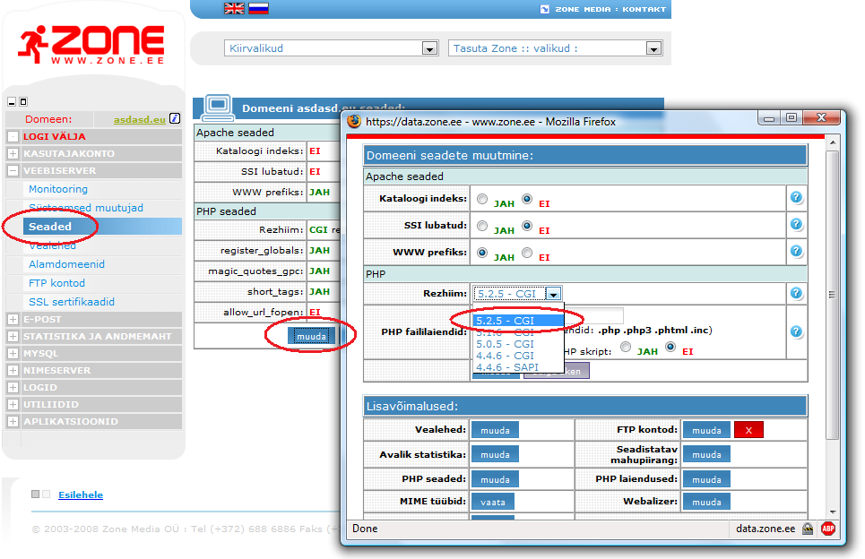
Task: Open help for SSI lubatud
Action: pos(795,224)
